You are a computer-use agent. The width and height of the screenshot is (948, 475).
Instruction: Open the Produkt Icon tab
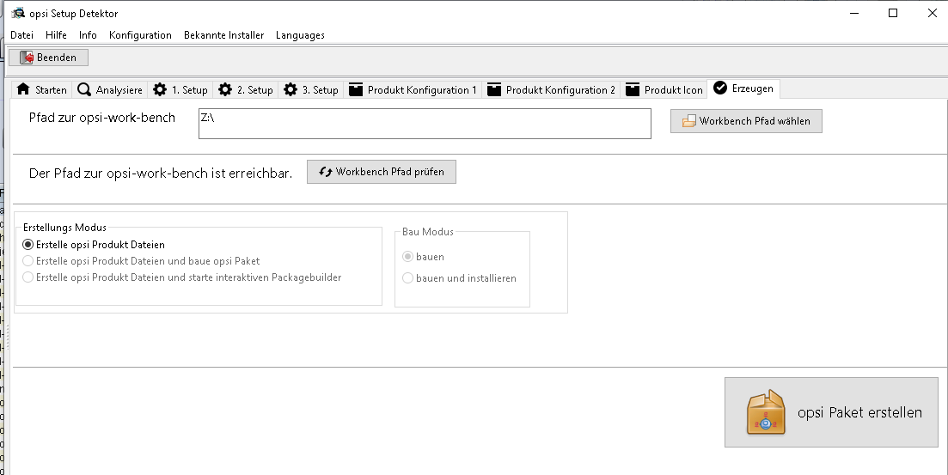[x=664, y=89]
